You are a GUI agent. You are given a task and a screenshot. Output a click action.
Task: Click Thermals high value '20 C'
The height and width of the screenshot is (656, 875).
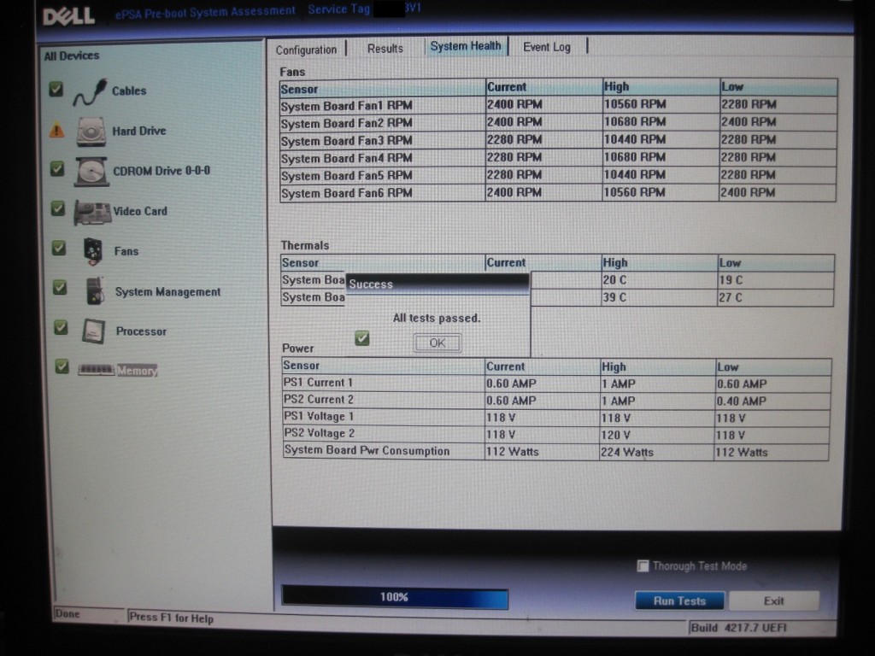(614, 280)
